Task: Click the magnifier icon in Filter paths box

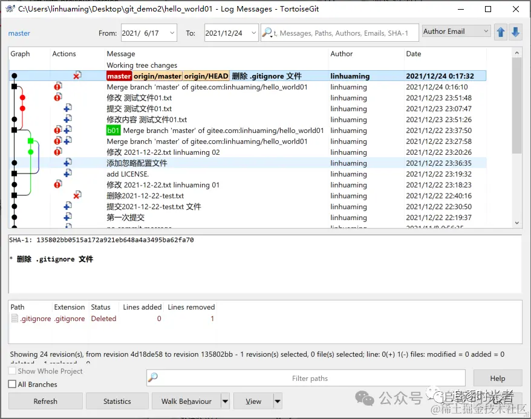Action: click(x=153, y=377)
